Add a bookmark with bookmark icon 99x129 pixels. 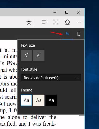[79, 34]
